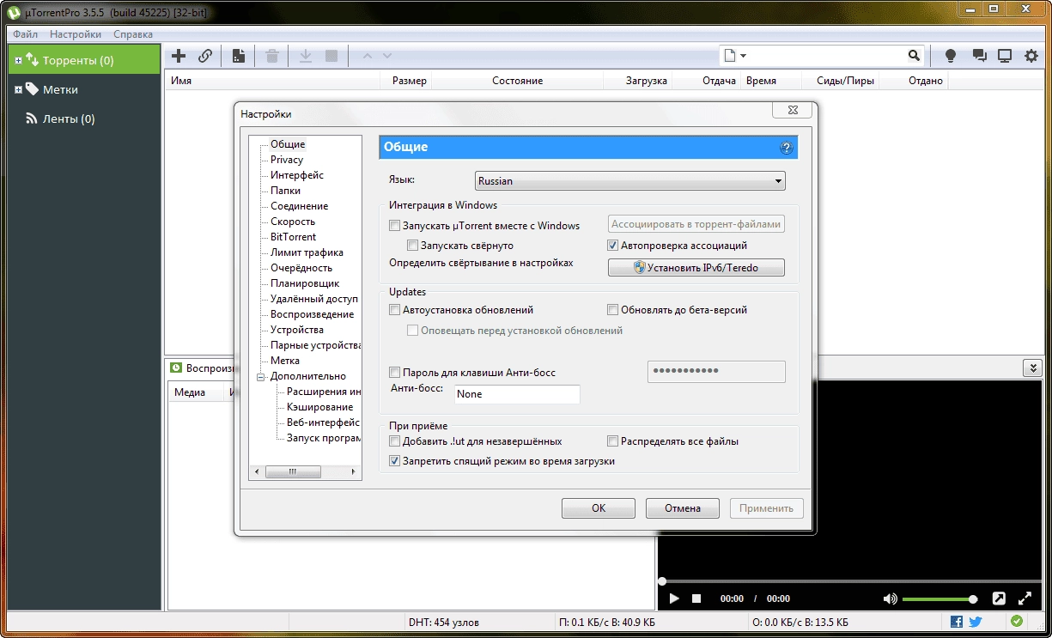
Task: Check Обновлять до бета-версий checkbox
Action: click(613, 310)
